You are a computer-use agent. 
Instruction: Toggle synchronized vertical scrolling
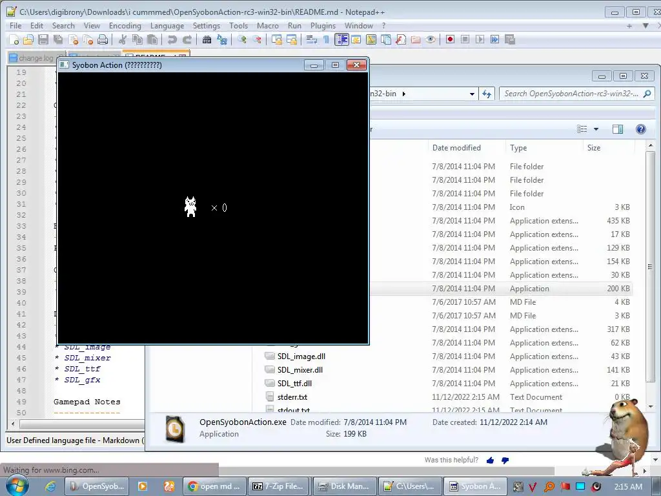pos(276,39)
